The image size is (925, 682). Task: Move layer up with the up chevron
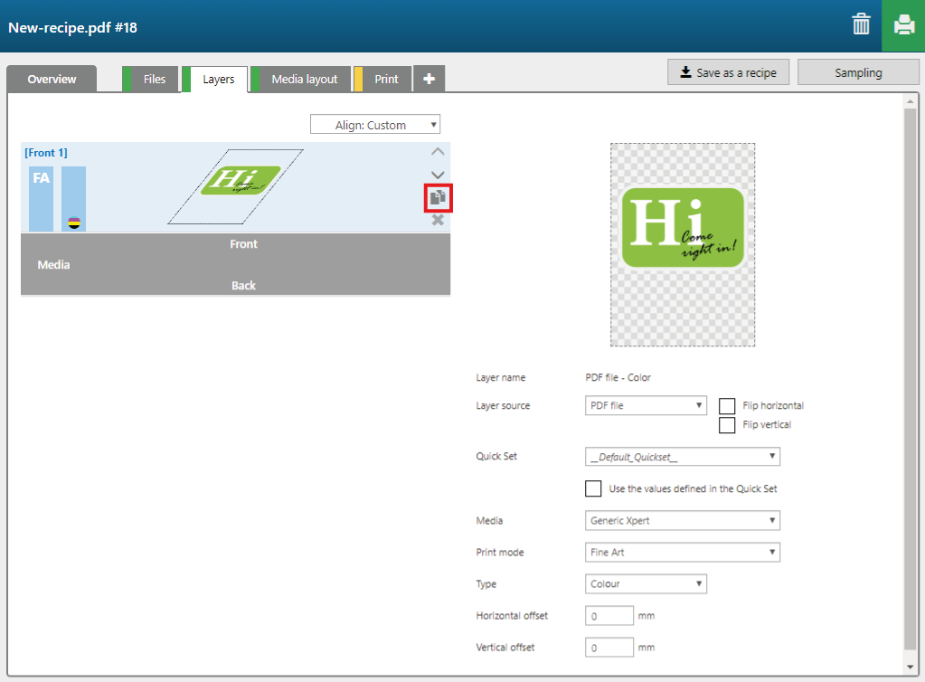click(437, 152)
